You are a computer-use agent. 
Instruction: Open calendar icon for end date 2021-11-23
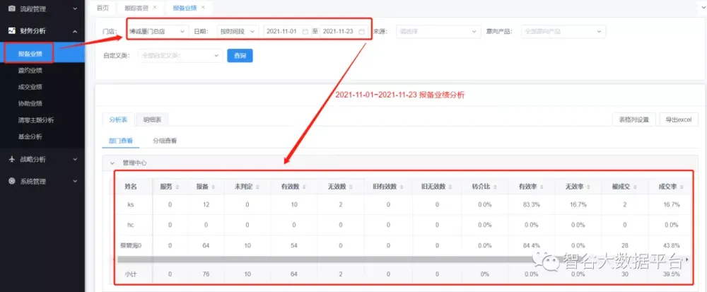361,32
